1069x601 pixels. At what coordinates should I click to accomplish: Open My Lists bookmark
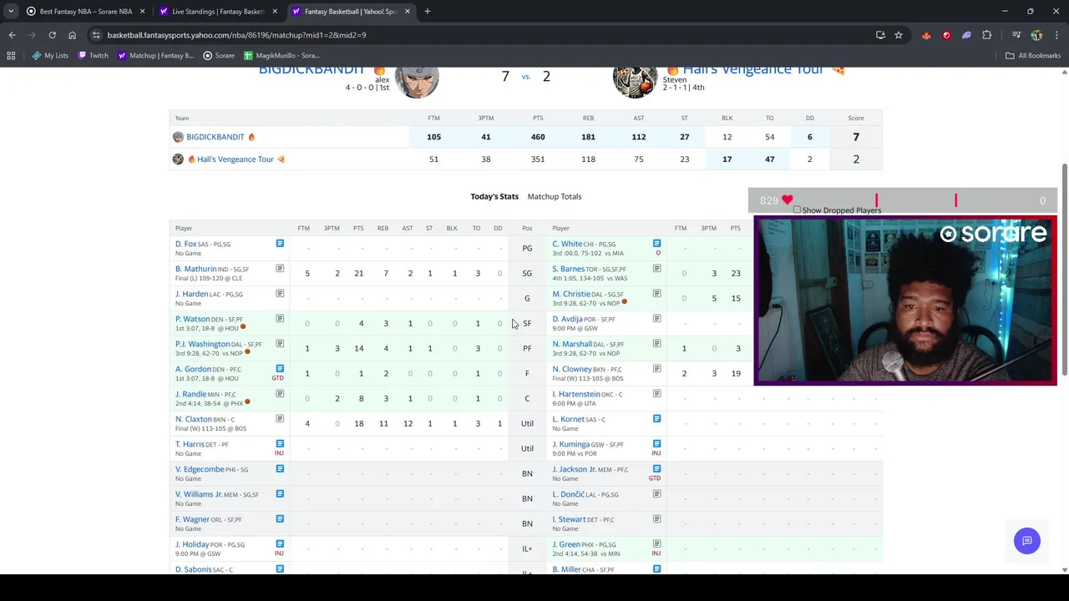(x=50, y=55)
